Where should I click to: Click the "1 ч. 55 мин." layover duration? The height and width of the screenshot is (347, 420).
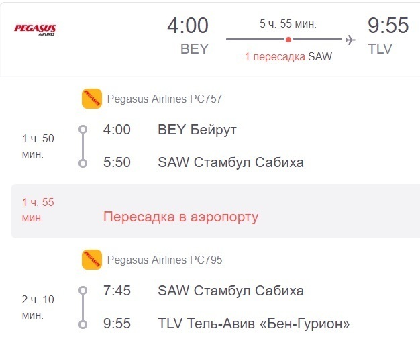pyautogui.click(x=38, y=210)
